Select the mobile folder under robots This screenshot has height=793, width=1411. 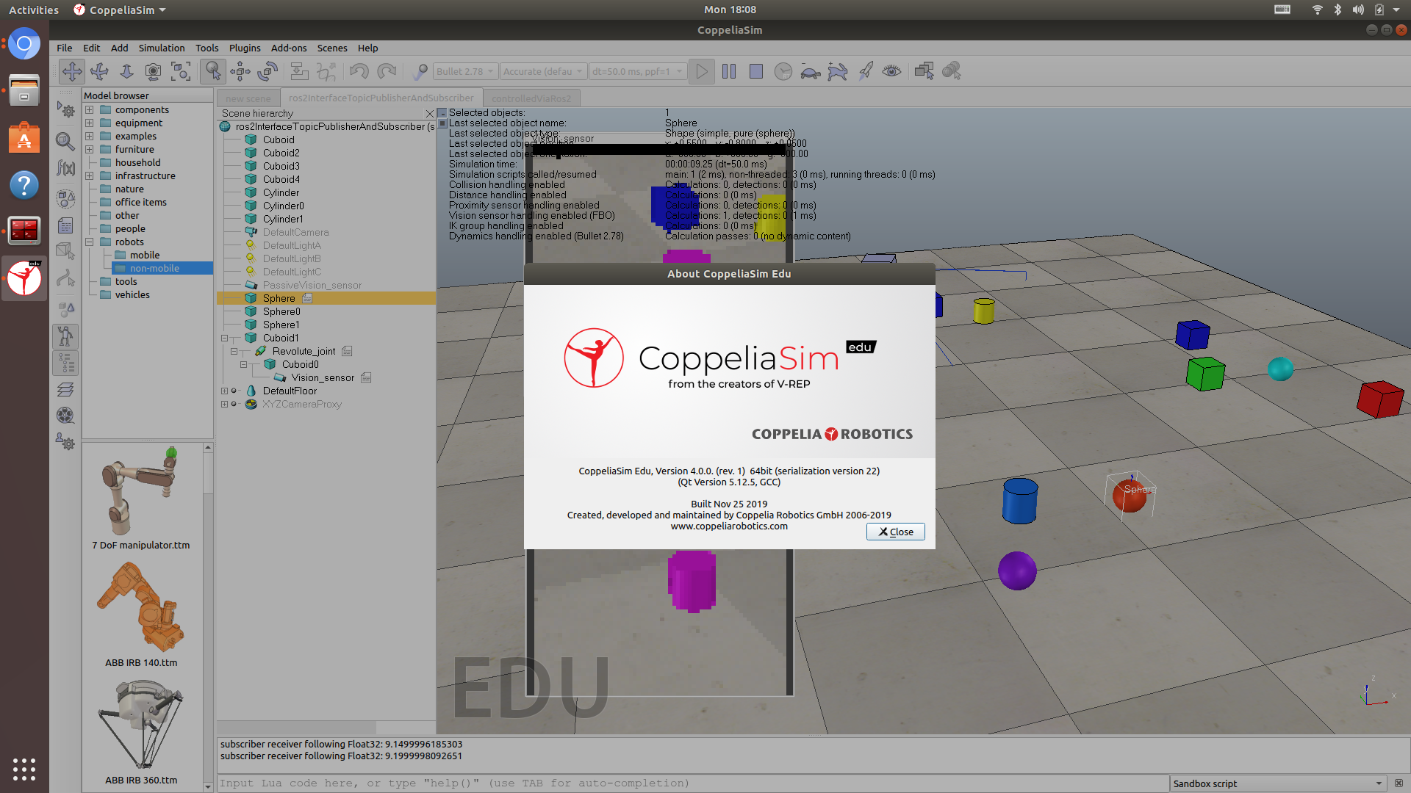(x=144, y=255)
